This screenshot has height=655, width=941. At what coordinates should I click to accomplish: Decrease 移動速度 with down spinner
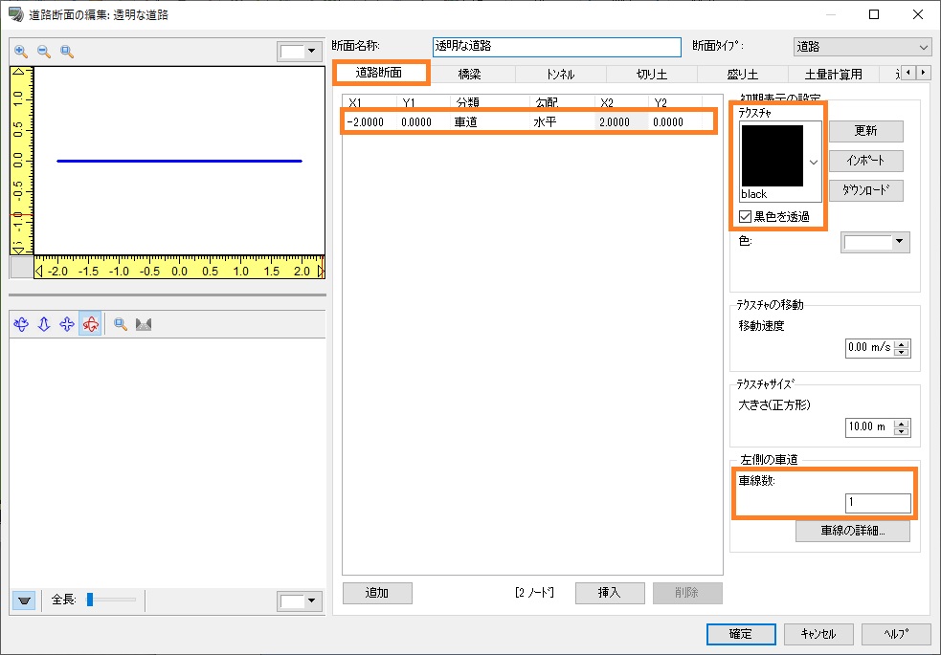coord(902,353)
